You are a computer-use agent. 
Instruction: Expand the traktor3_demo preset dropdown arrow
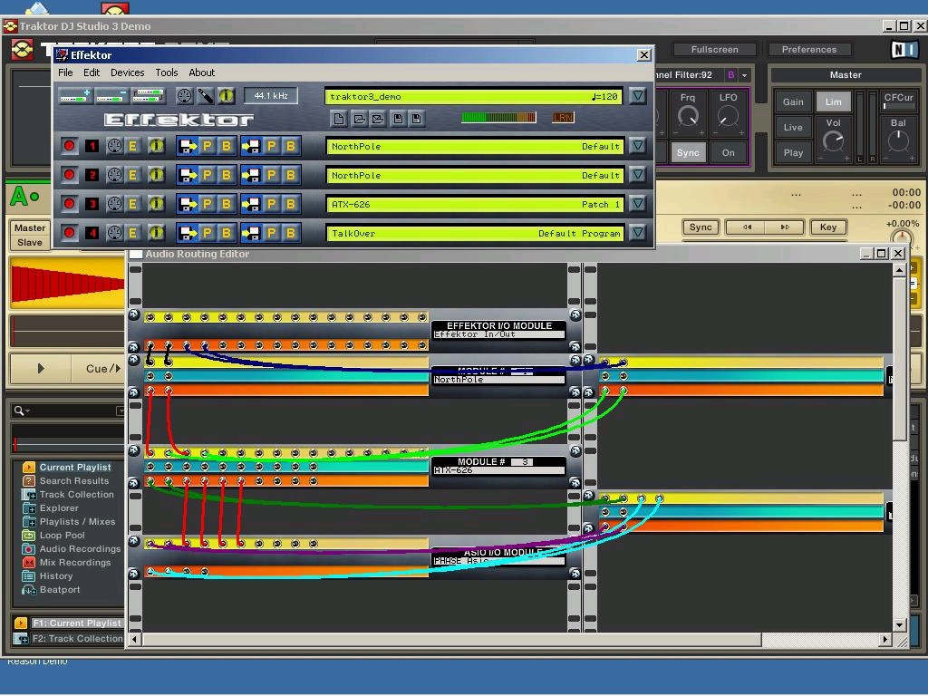tap(637, 96)
